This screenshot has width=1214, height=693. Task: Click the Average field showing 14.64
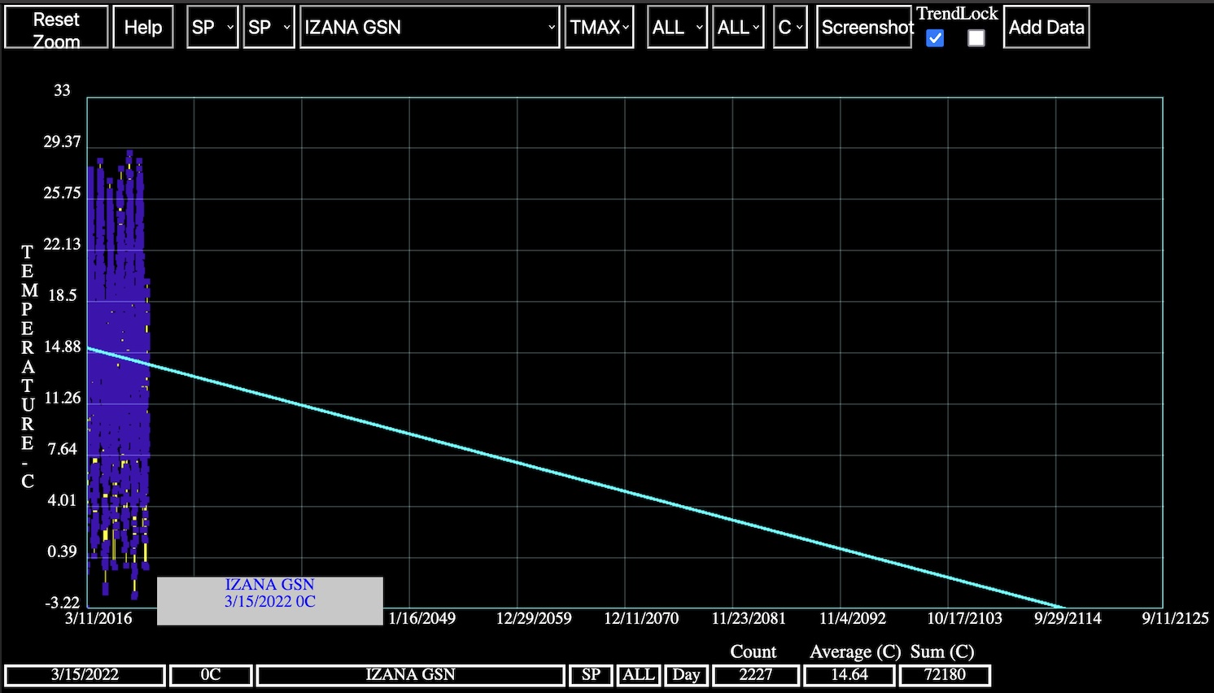[x=849, y=675]
